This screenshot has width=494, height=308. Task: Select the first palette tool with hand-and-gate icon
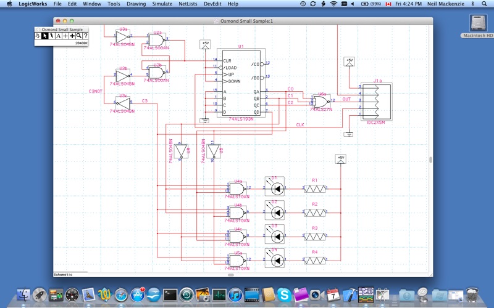click(38, 36)
